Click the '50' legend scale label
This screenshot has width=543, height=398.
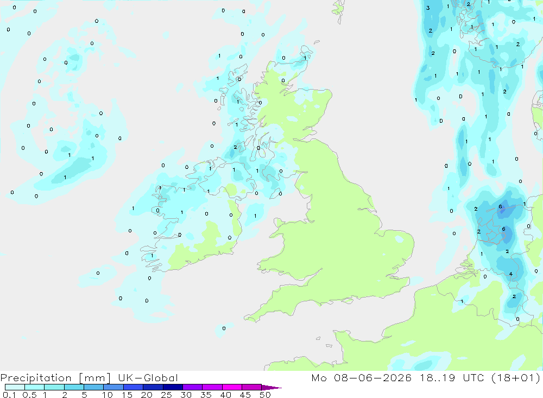(265, 395)
